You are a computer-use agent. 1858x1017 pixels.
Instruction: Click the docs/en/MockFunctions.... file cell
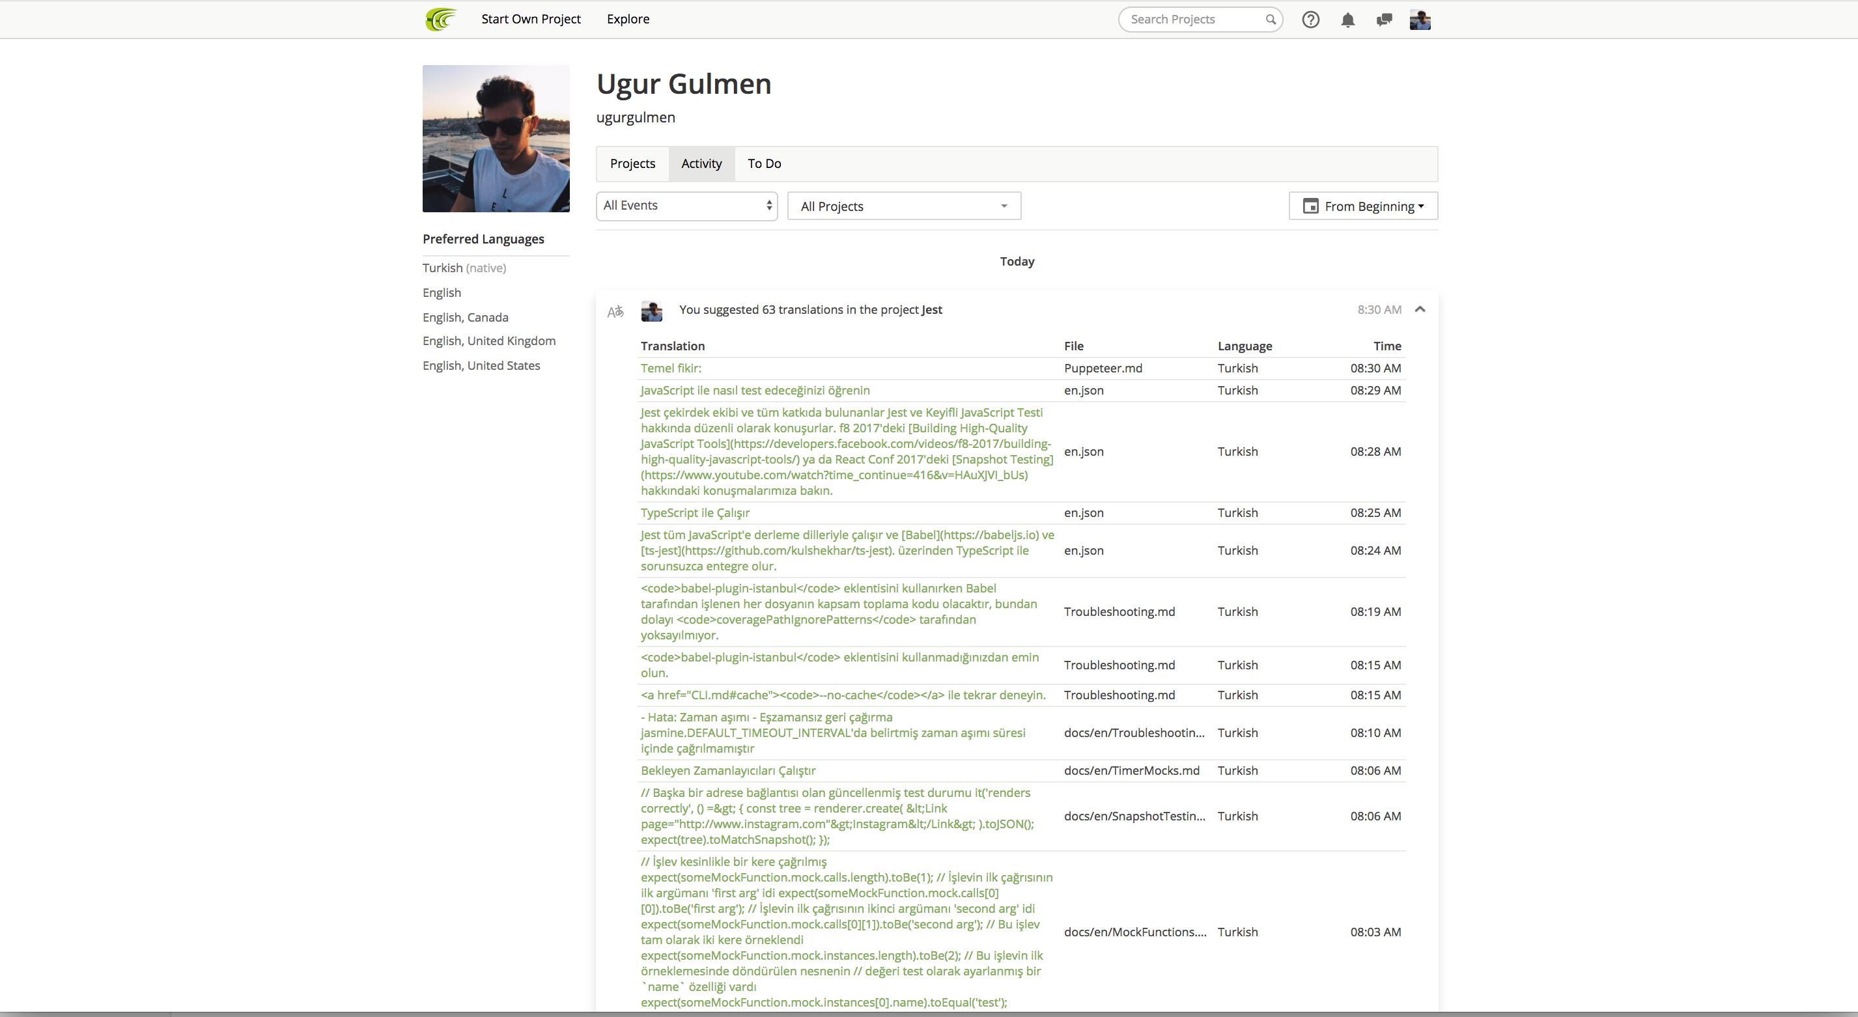(1135, 932)
